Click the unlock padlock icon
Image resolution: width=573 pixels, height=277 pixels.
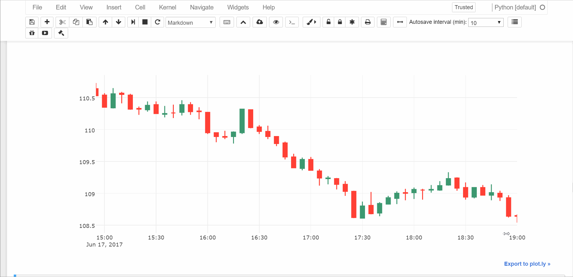(328, 22)
